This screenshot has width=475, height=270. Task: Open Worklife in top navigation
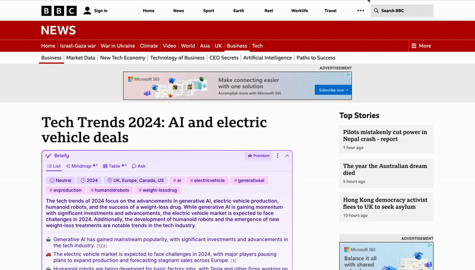tap(300, 11)
